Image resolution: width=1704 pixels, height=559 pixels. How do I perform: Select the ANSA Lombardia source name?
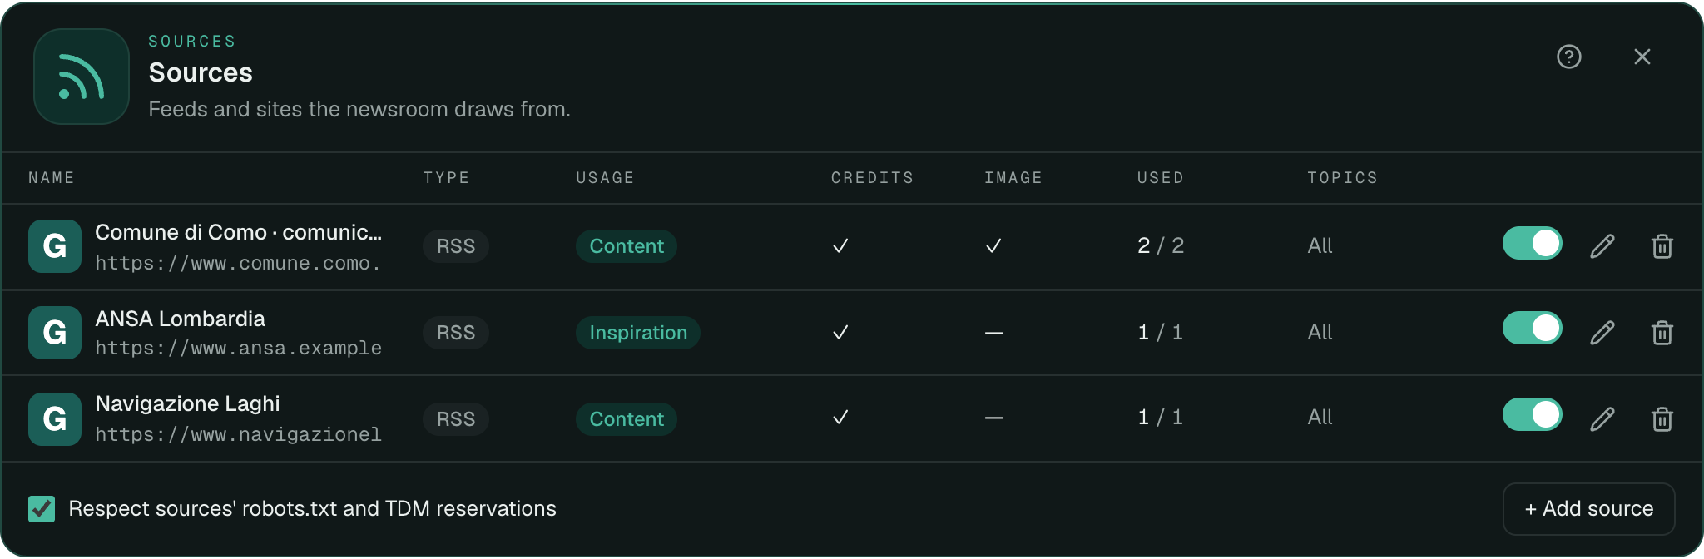tap(180, 319)
